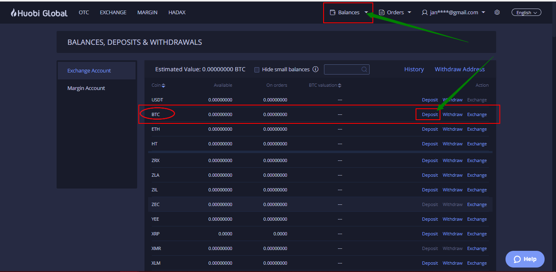Open the English language selector

point(526,13)
